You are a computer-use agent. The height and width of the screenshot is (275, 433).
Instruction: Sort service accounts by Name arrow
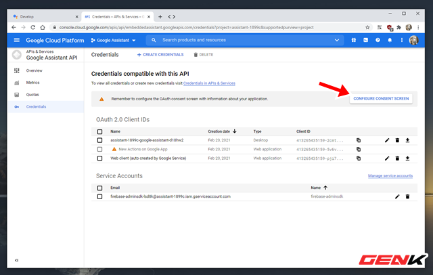(x=325, y=188)
